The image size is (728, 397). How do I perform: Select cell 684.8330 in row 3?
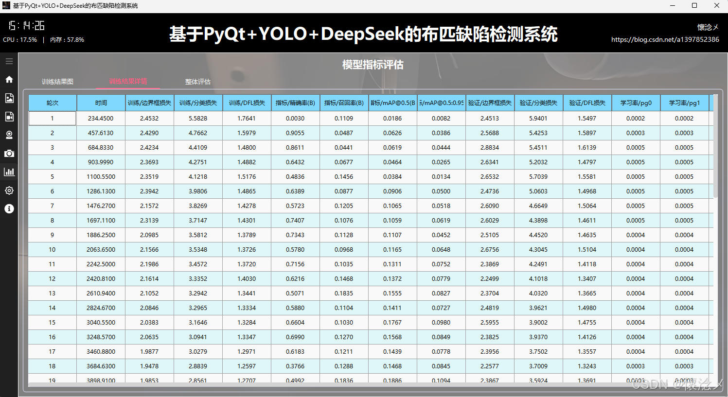click(101, 147)
